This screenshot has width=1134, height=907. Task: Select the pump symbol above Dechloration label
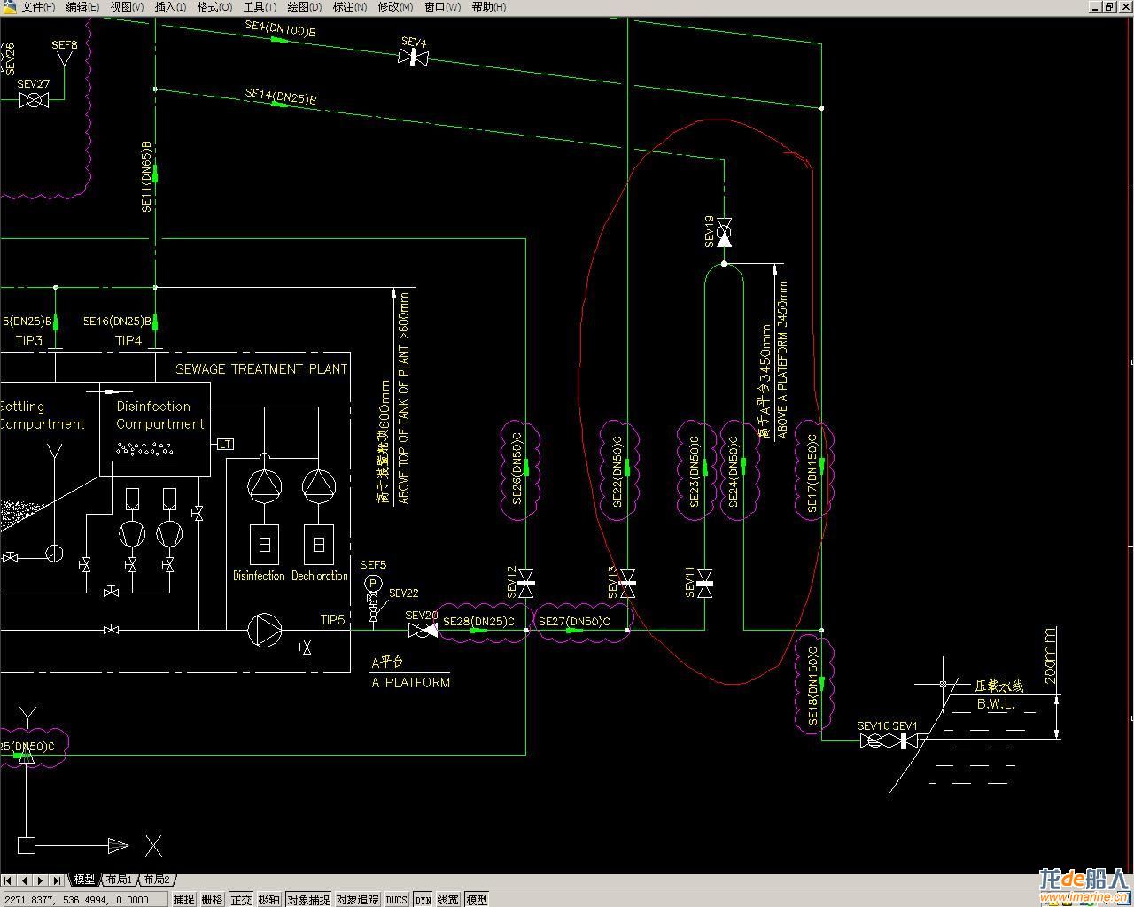point(319,485)
